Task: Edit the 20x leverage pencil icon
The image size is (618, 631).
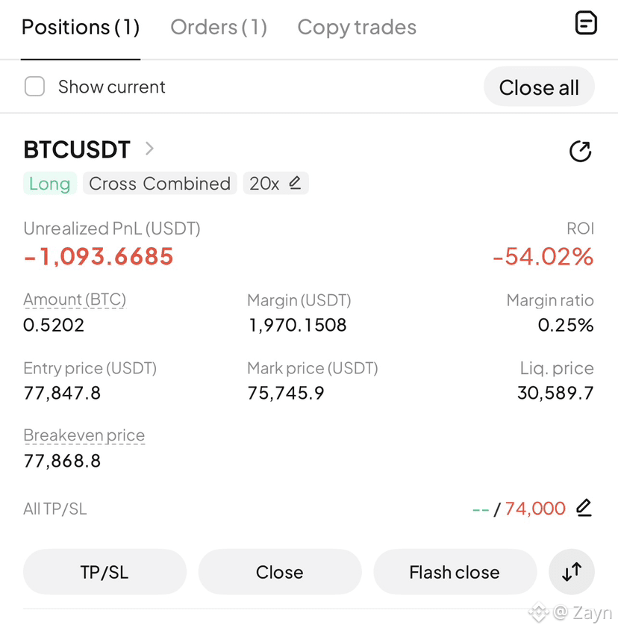Action: pyautogui.click(x=295, y=183)
